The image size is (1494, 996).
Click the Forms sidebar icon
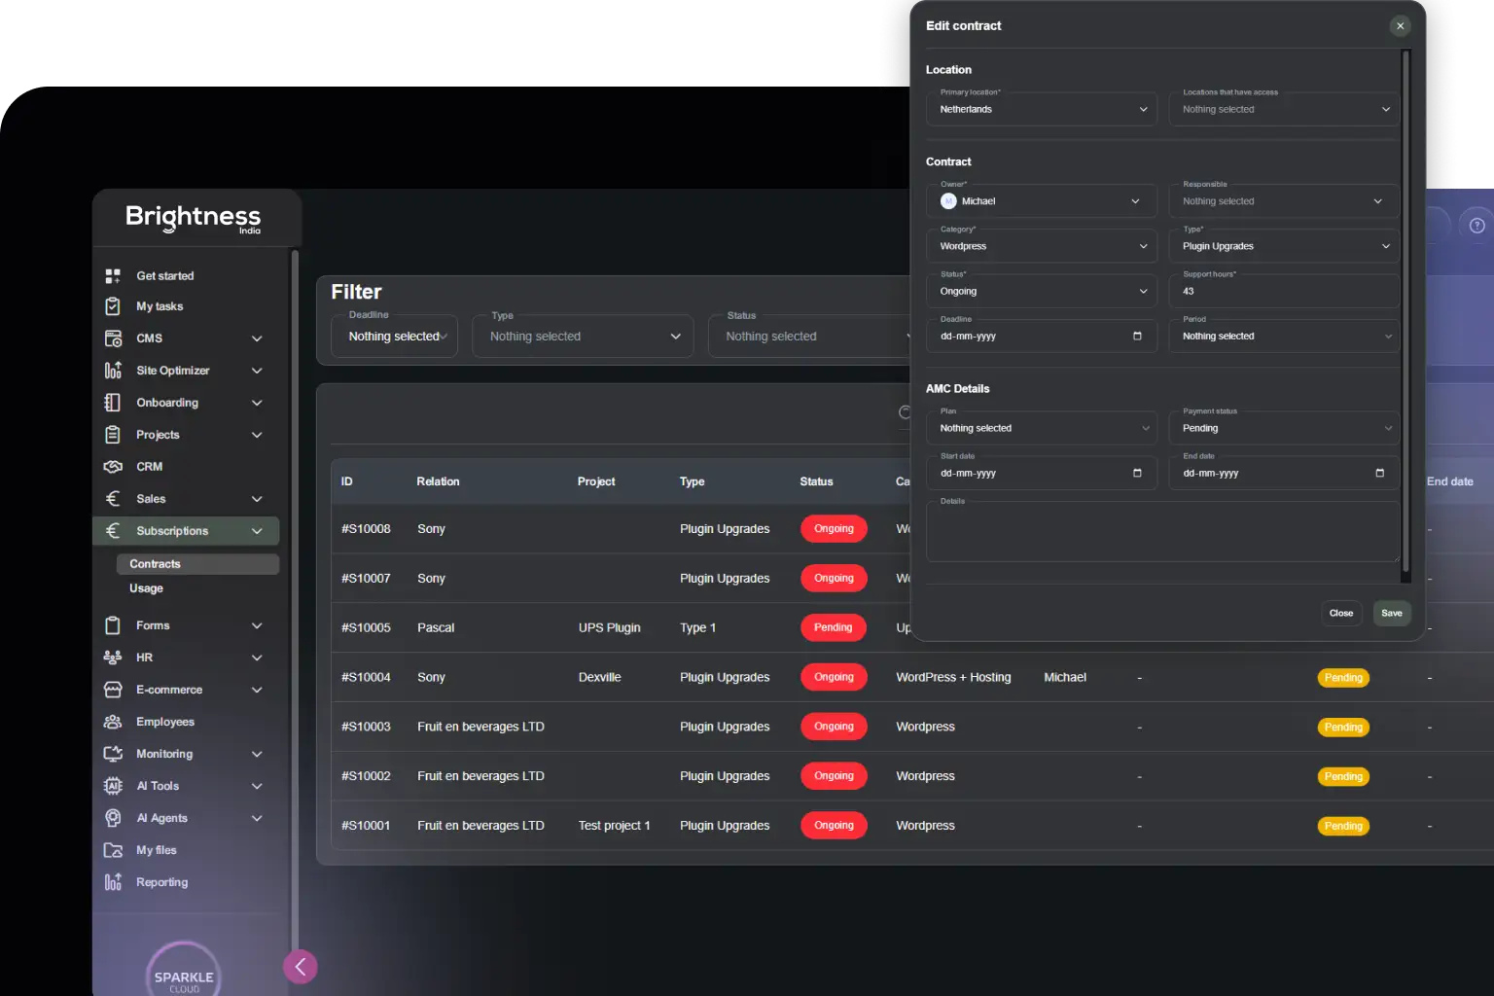click(113, 625)
